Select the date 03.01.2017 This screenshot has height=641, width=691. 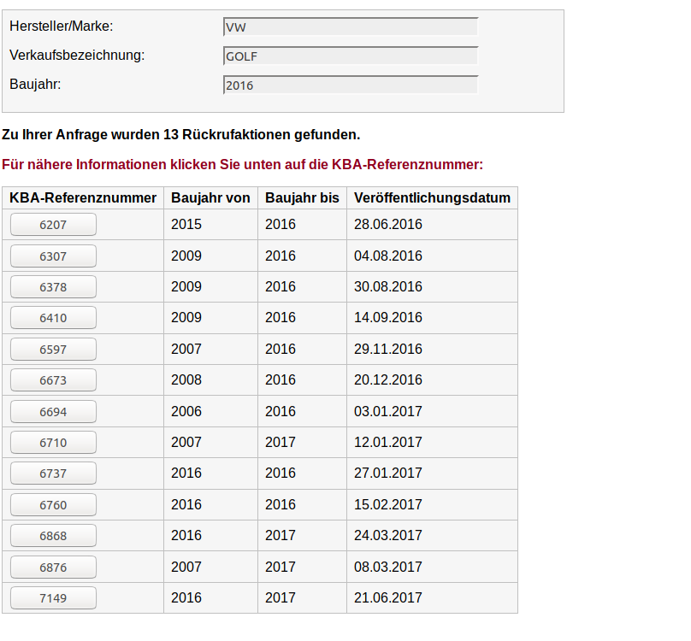click(x=388, y=411)
